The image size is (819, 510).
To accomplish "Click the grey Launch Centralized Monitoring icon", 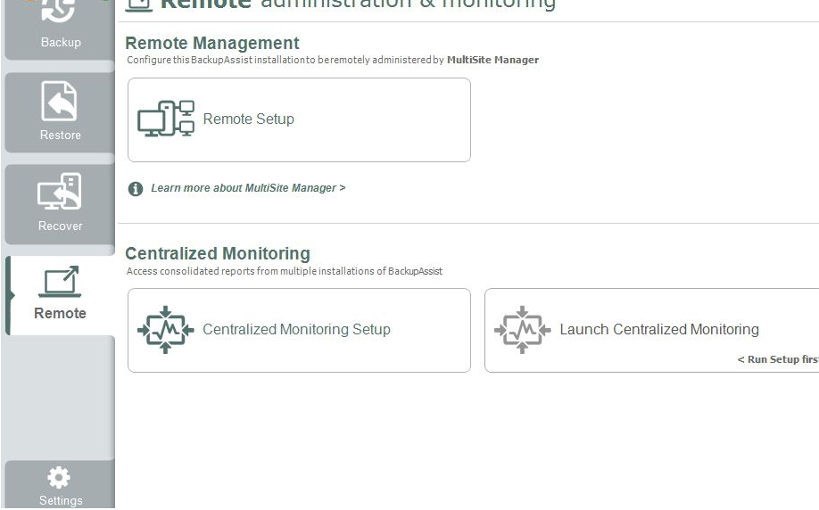I will (523, 330).
